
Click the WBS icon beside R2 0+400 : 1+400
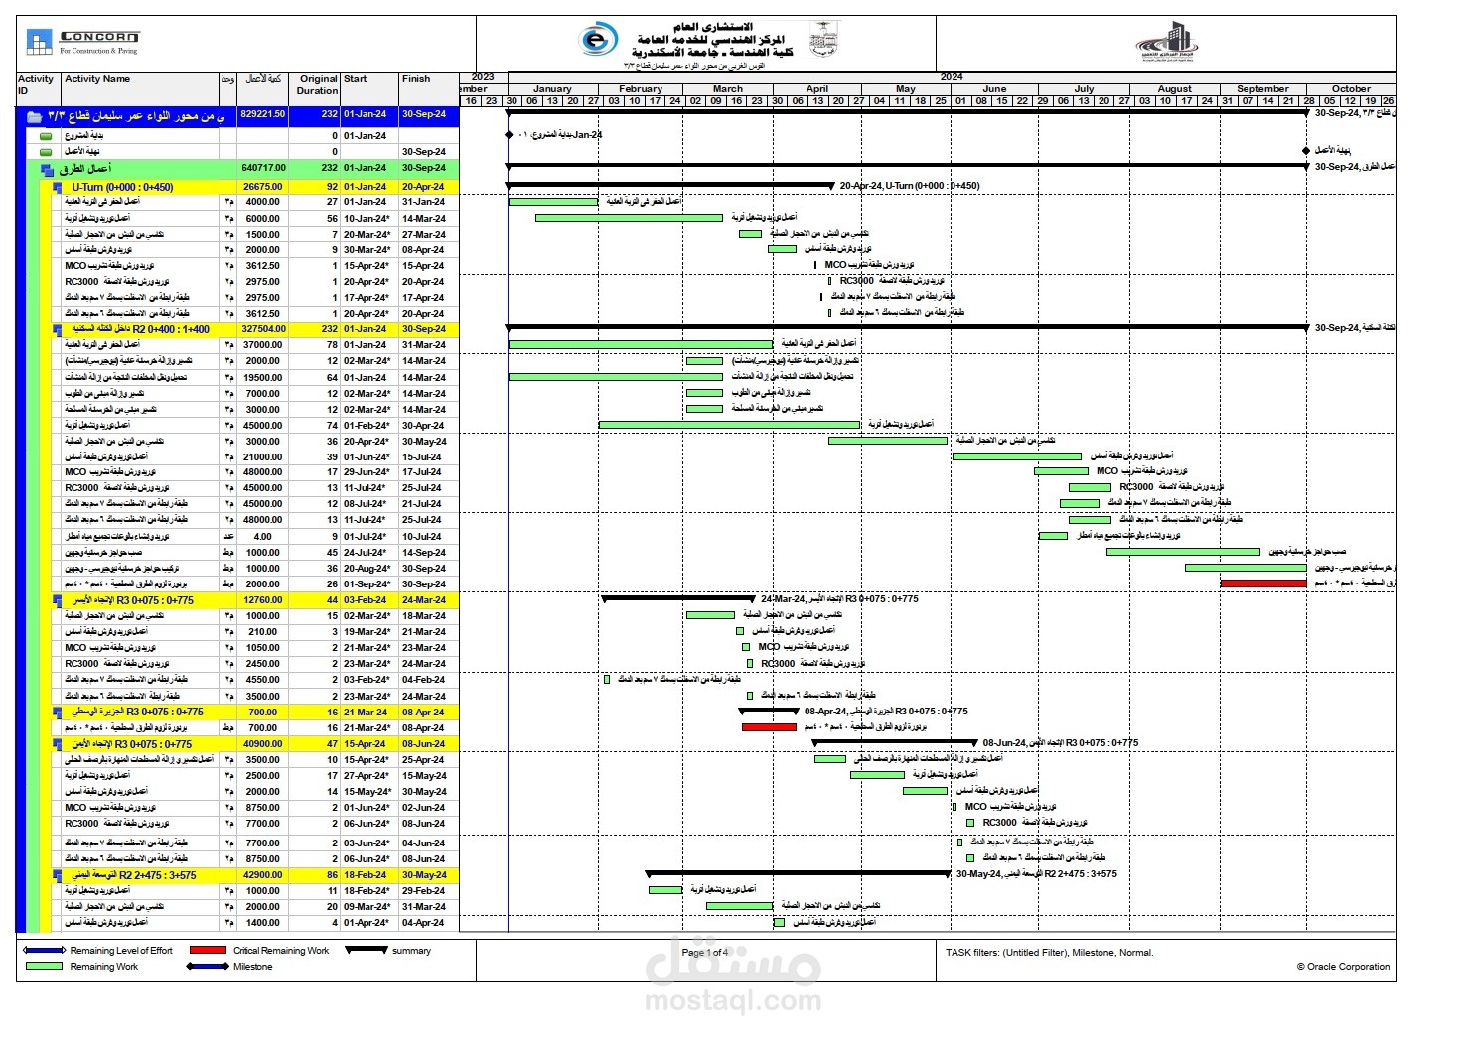58,329
